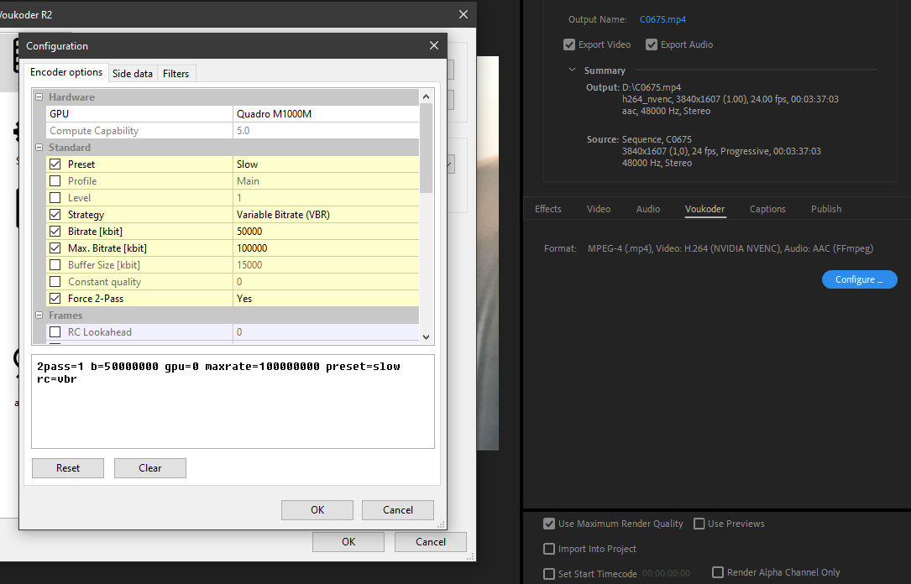
Task: Open the C0675.mp4 output name link
Action: click(662, 19)
